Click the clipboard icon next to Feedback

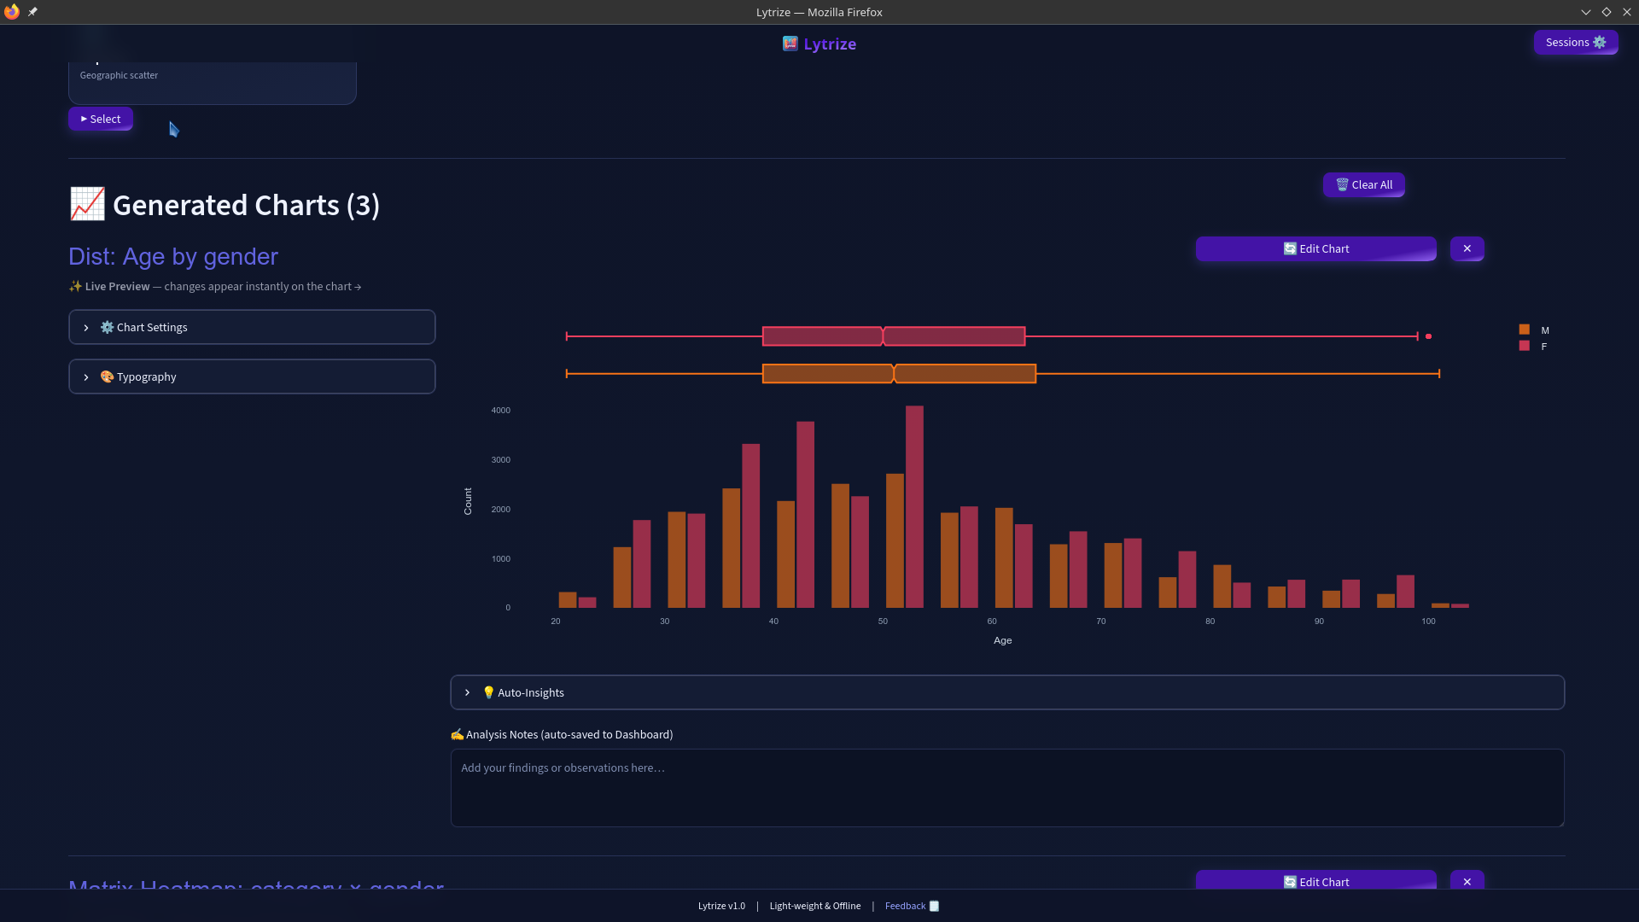(934, 907)
